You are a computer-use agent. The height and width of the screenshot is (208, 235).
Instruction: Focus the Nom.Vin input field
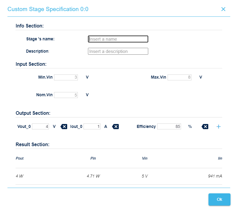click(66, 95)
